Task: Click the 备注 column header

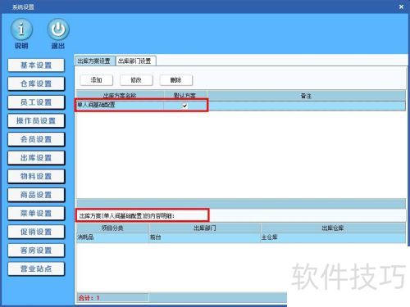Action: point(306,96)
